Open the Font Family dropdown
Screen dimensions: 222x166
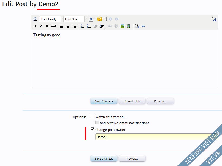(52, 19)
